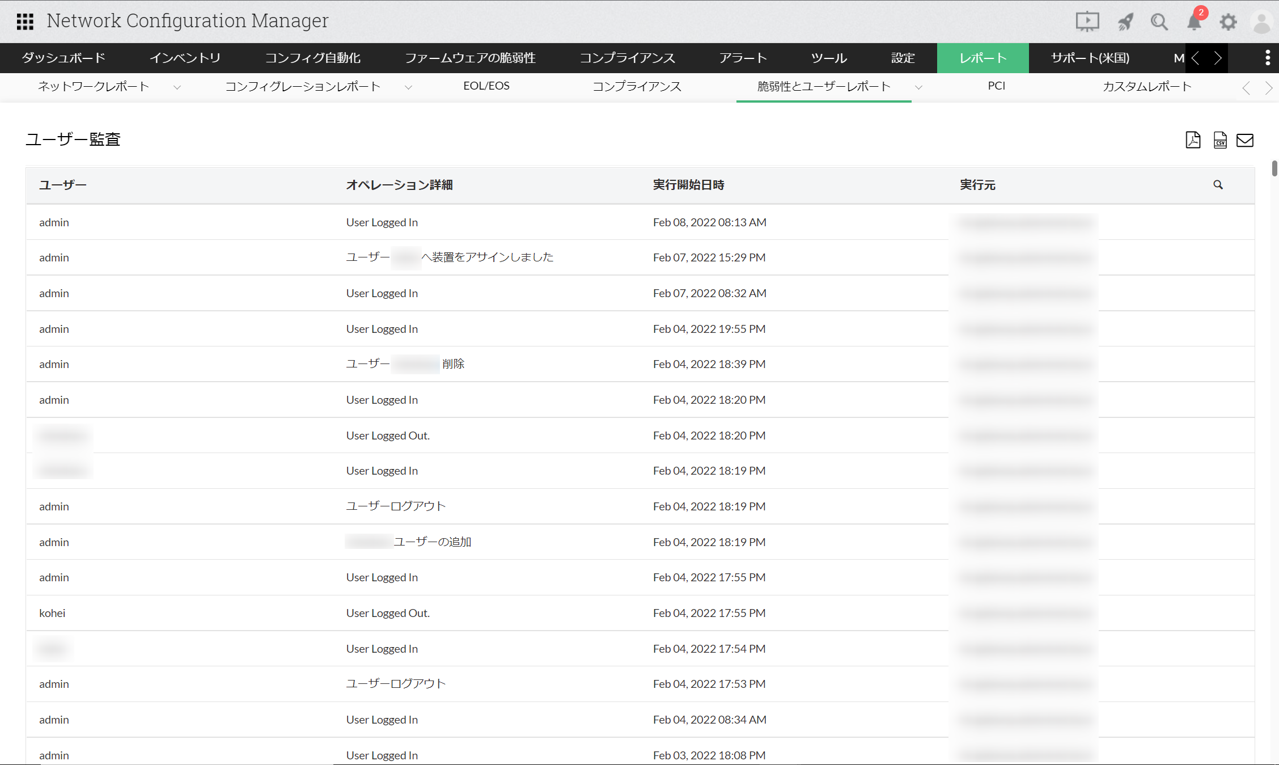Viewport: 1279px width, 765px height.
Task: Open the apps grid launcher icon
Action: (x=25, y=22)
